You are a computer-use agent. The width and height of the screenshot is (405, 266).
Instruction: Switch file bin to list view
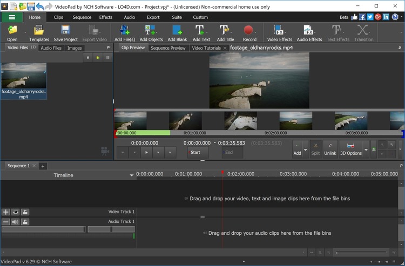click(107, 58)
